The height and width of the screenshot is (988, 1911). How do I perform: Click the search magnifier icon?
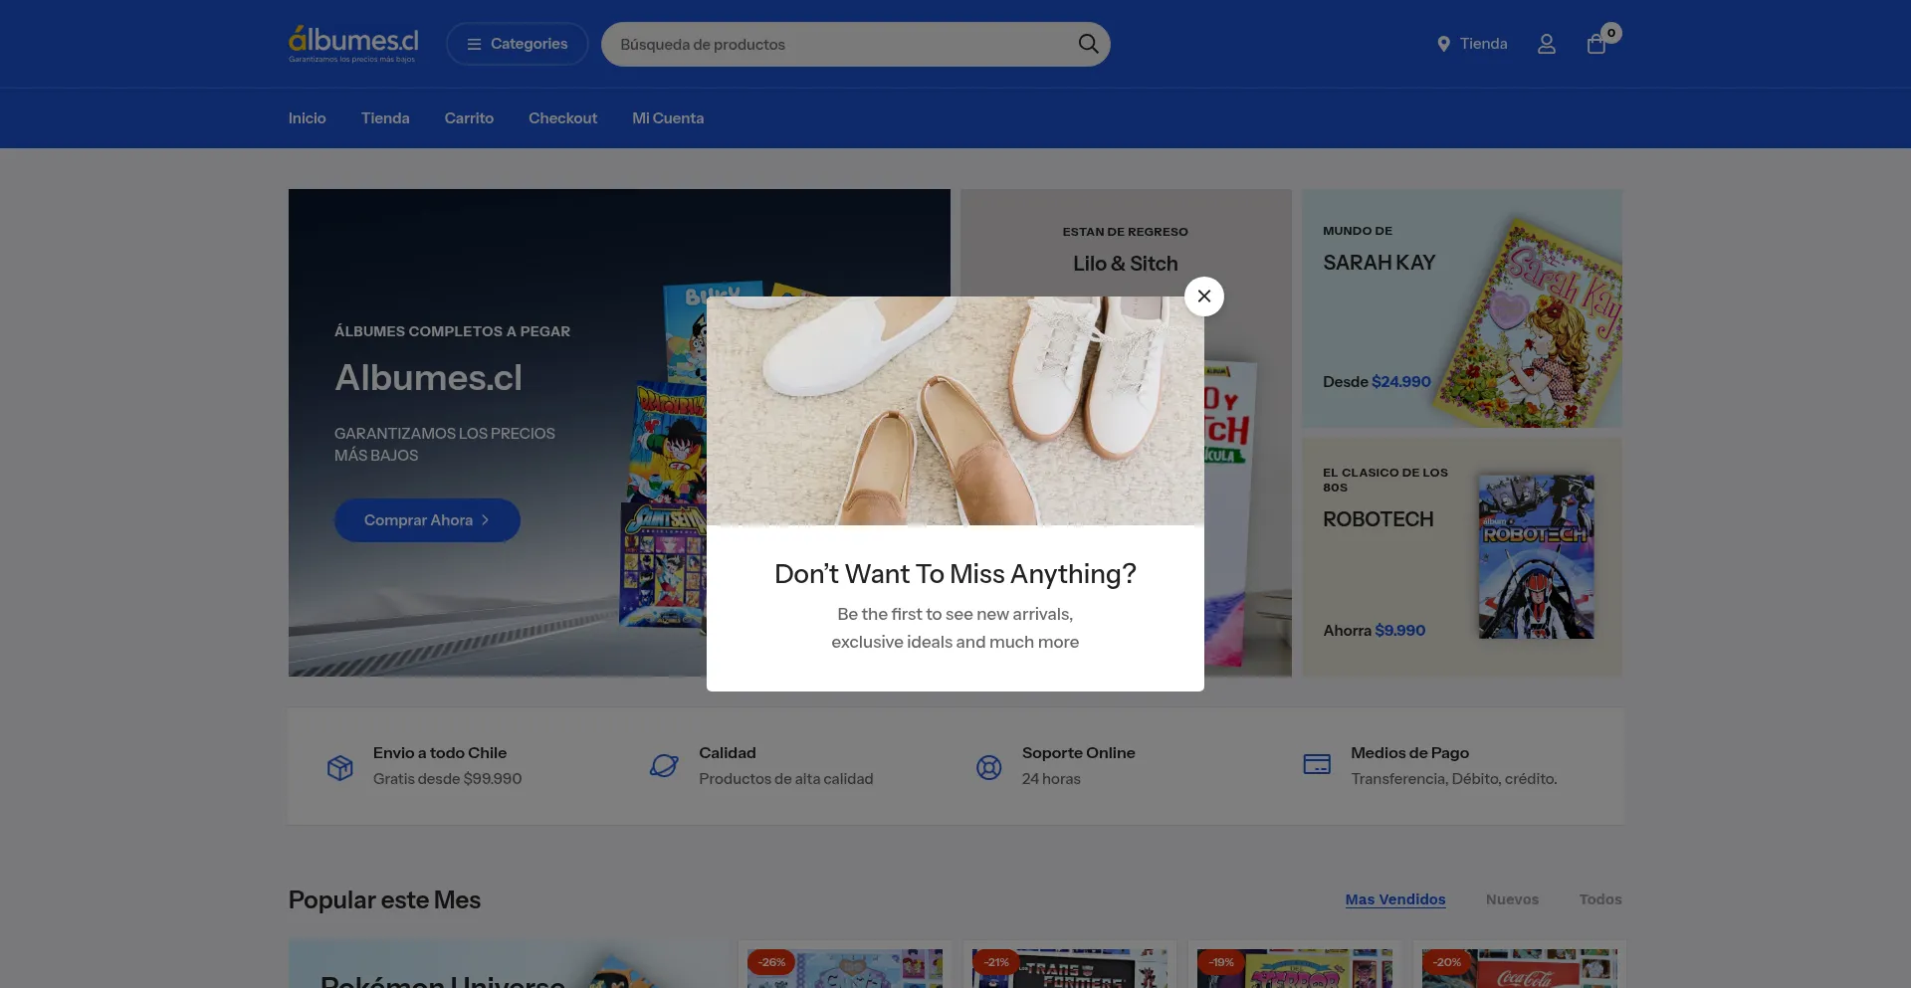pos(1088,44)
